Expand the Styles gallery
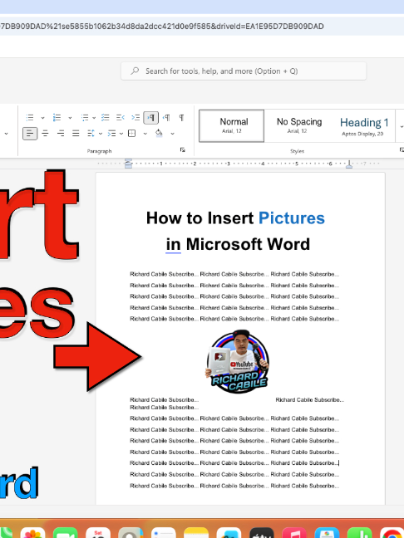The width and height of the screenshot is (404, 538). click(402, 126)
